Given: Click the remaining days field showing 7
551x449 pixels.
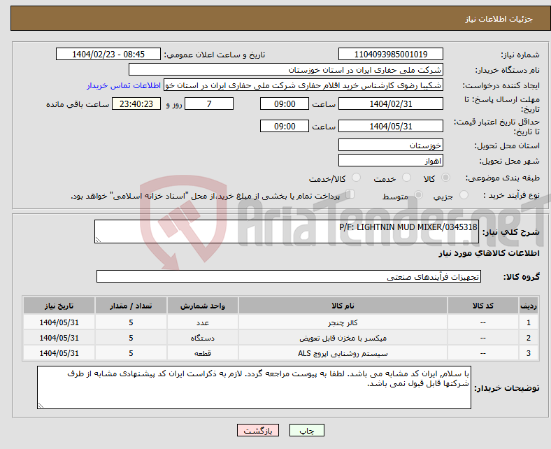Looking at the screenshot, I should click(x=209, y=104).
